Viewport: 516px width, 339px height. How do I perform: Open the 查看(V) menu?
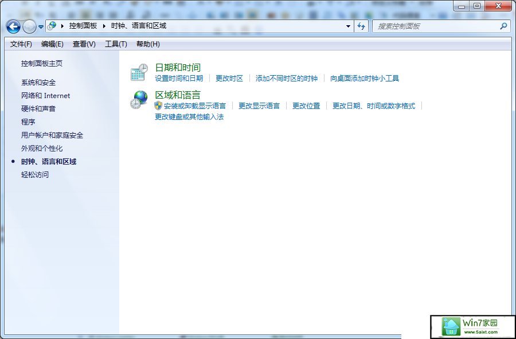tap(84, 44)
